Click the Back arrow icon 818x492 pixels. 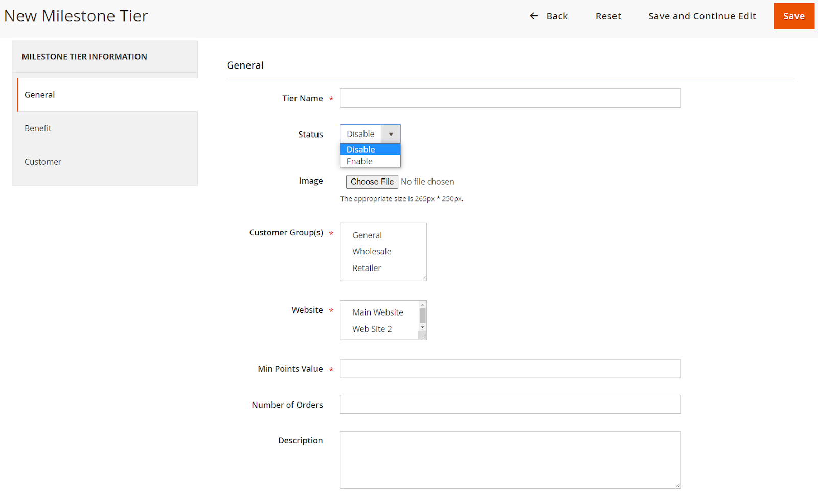[x=534, y=16]
